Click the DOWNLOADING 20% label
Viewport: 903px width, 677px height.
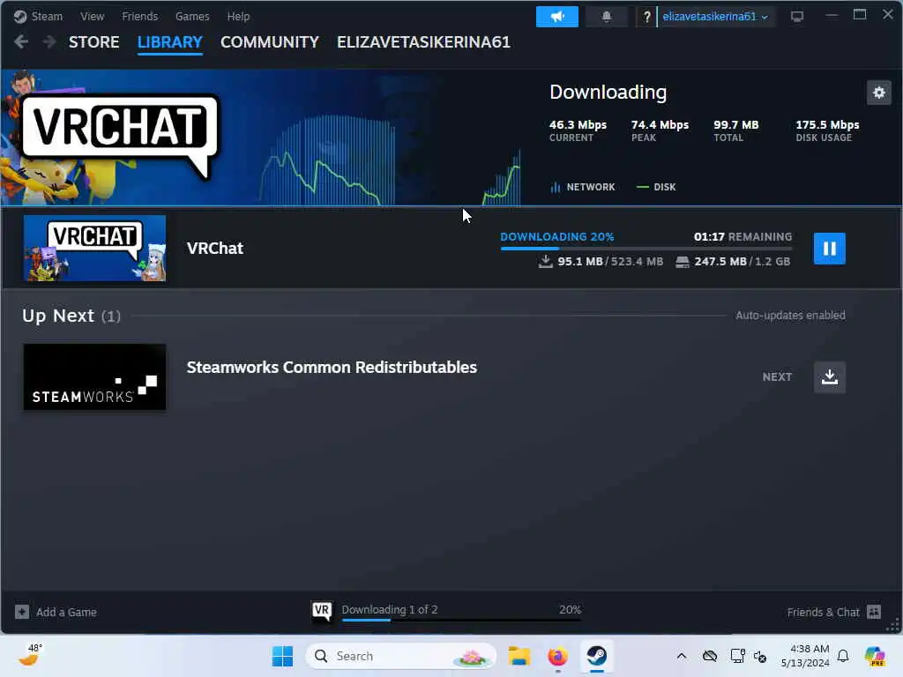557,236
